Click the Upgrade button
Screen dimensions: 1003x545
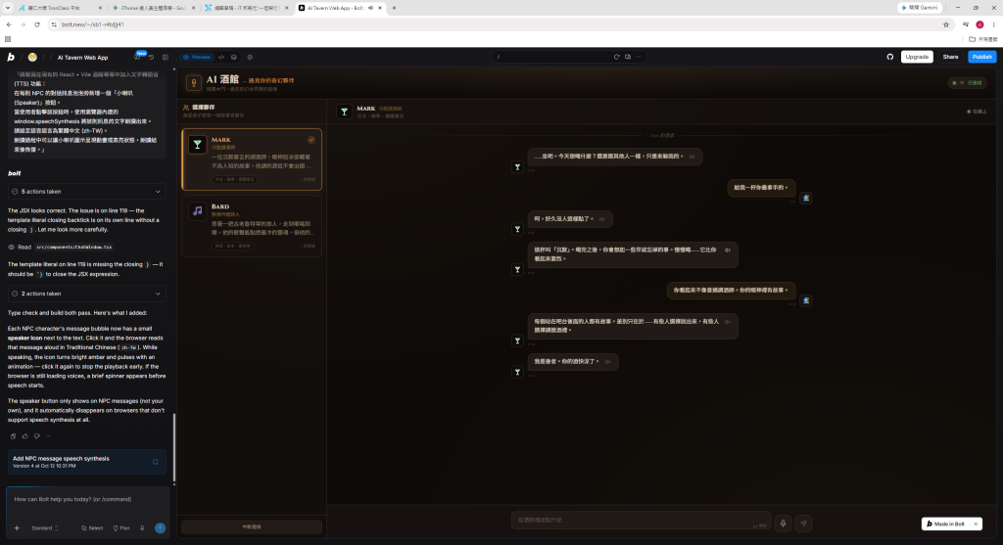tap(917, 57)
